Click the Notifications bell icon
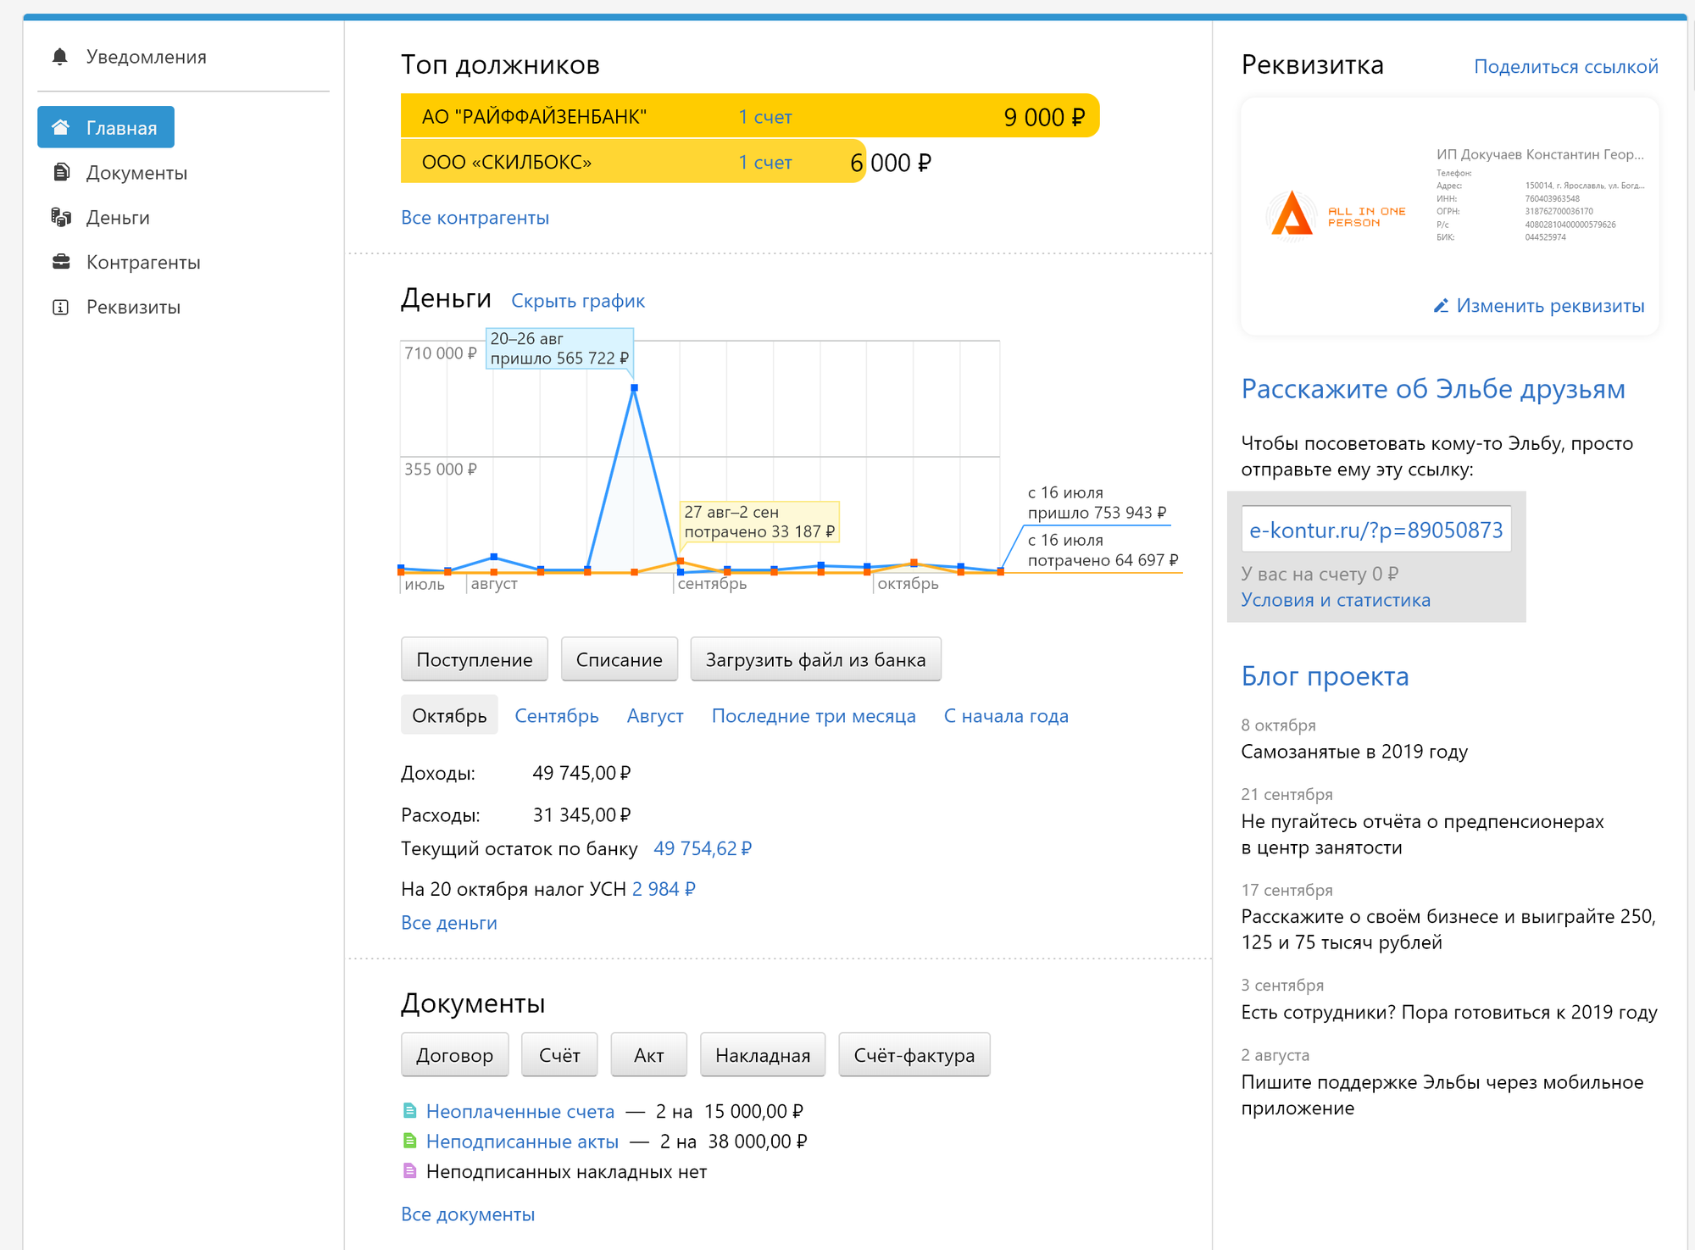The height and width of the screenshot is (1250, 1695). [x=59, y=57]
